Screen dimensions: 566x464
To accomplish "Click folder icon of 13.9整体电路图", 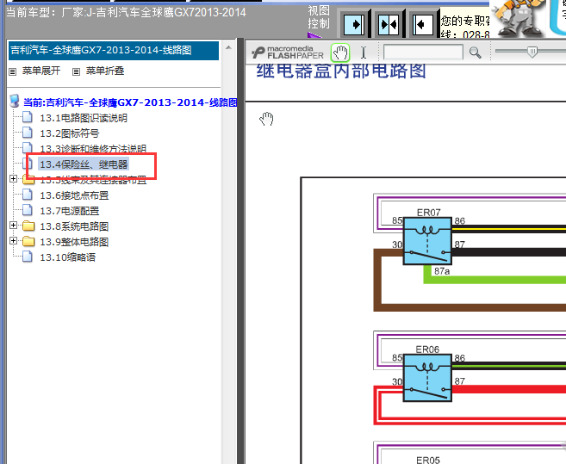I will (28, 241).
